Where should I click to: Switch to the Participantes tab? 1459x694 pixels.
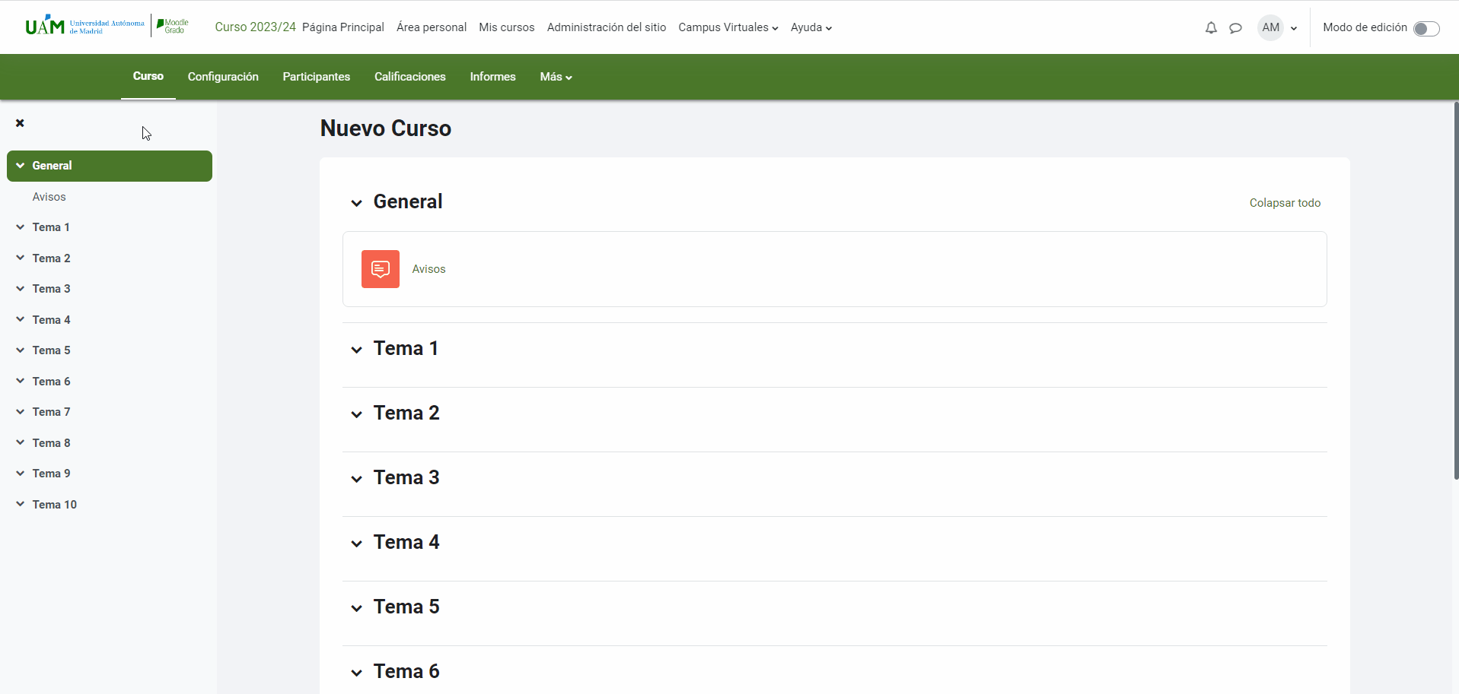tap(316, 77)
